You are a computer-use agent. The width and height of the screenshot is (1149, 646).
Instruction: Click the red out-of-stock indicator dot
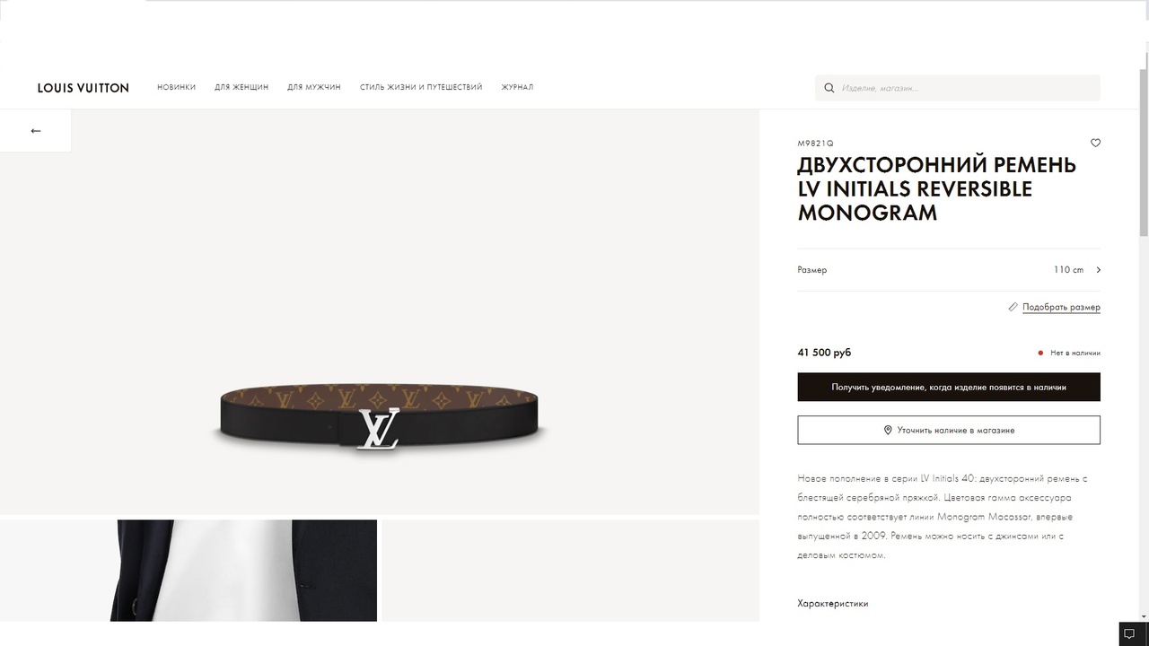tap(1040, 354)
